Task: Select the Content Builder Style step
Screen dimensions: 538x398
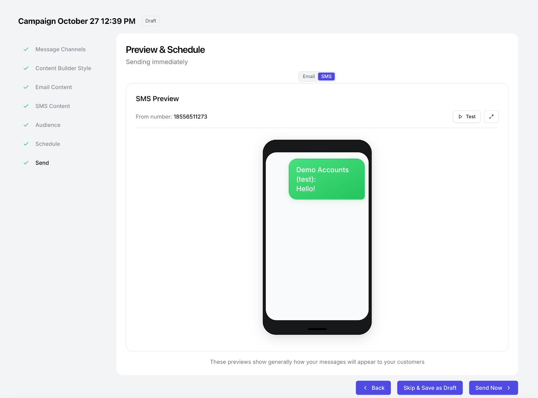Action: pyautogui.click(x=63, y=68)
